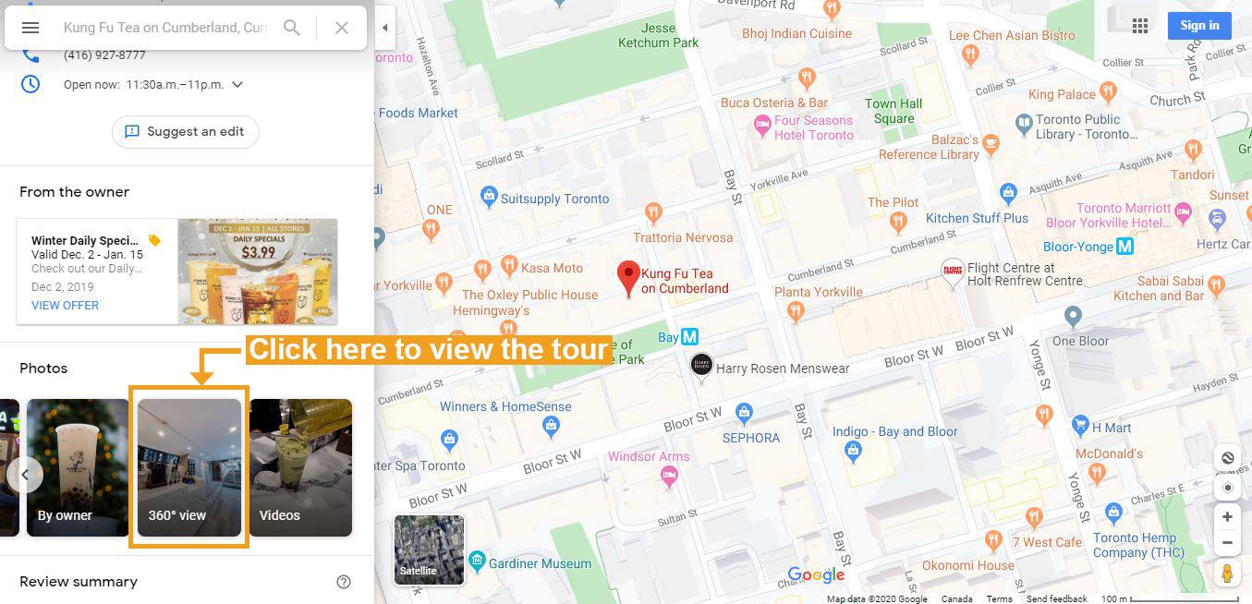Expand opening hours dropdown

tap(237, 84)
